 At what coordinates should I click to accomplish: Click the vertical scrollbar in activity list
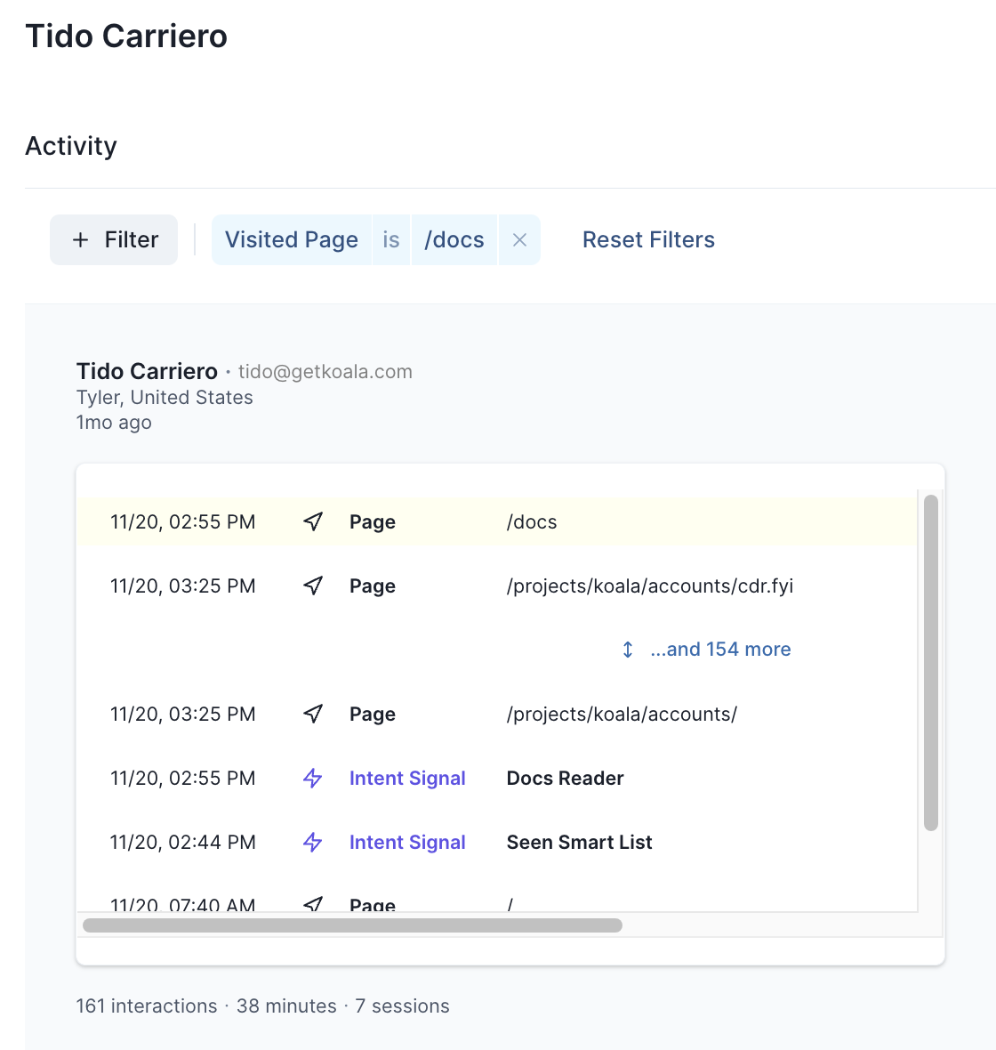pyautogui.click(x=931, y=663)
